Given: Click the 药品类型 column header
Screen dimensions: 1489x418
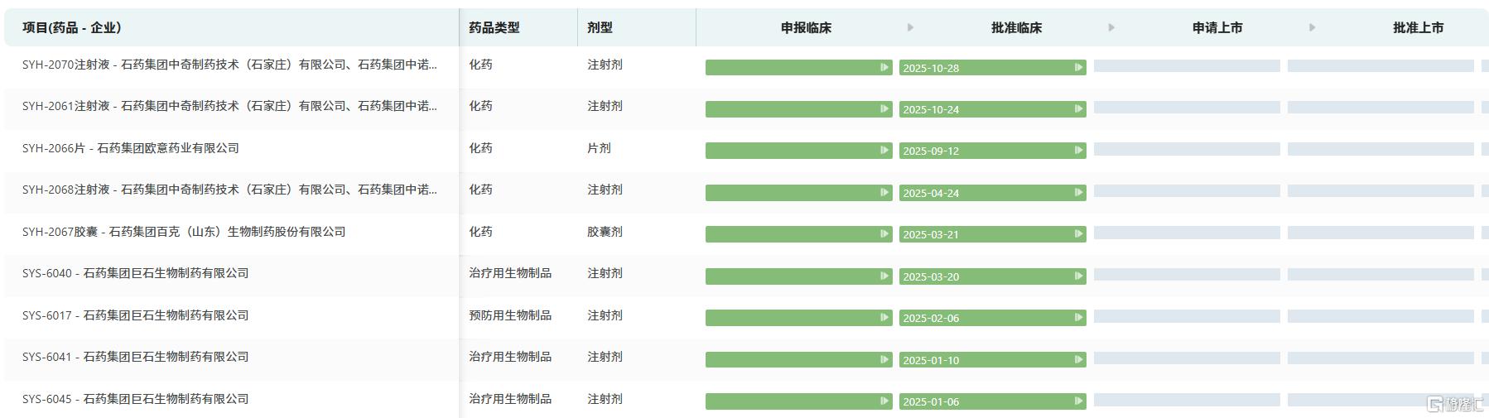Looking at the screenshot, I should coord(494,27).
